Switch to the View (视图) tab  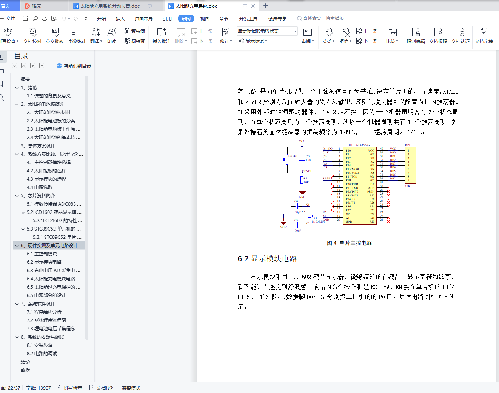[205, 19]
